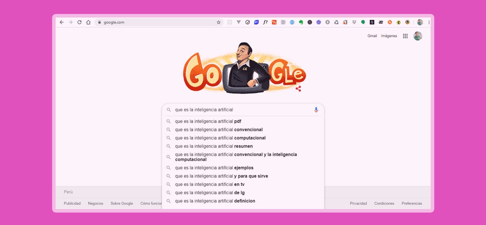Open the Sobre Google footer link
Viewport: 486px width, 225px height.
pos(122,203)
